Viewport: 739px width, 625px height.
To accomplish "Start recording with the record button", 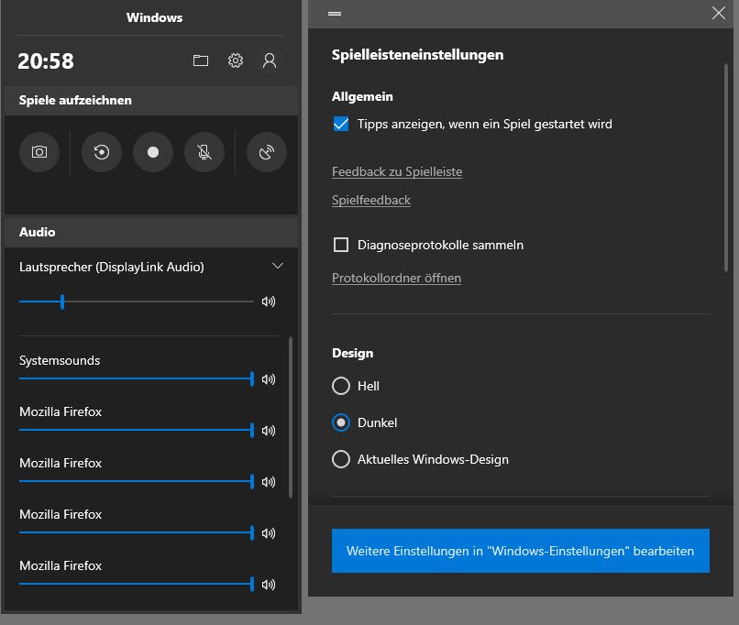I will [153, 152].
